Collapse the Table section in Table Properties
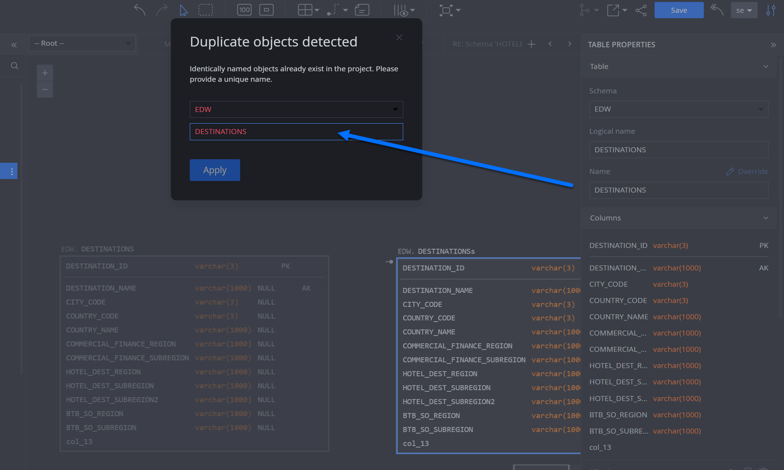 (x=765, y=66)
